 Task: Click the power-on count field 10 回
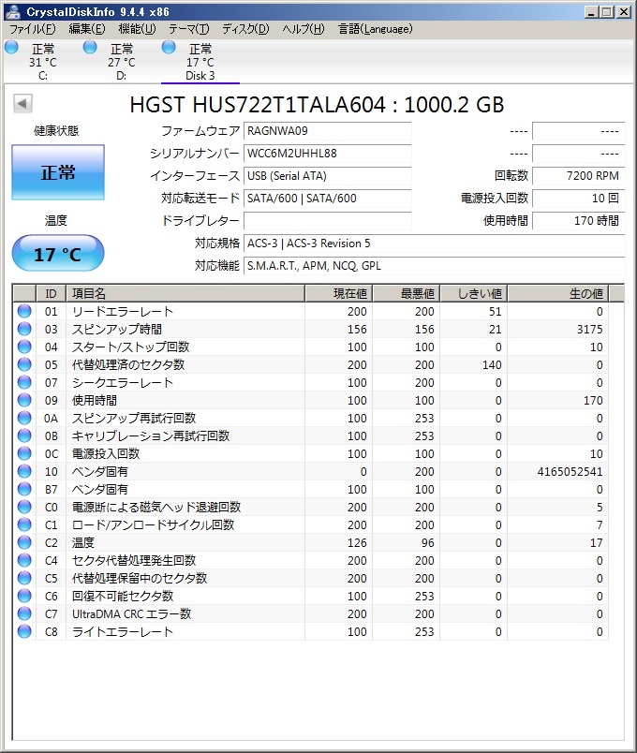(x=579, y=199)
